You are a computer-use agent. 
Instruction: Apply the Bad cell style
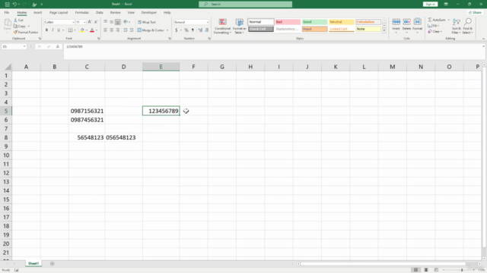pyautogui.click(x=288, y=22)
